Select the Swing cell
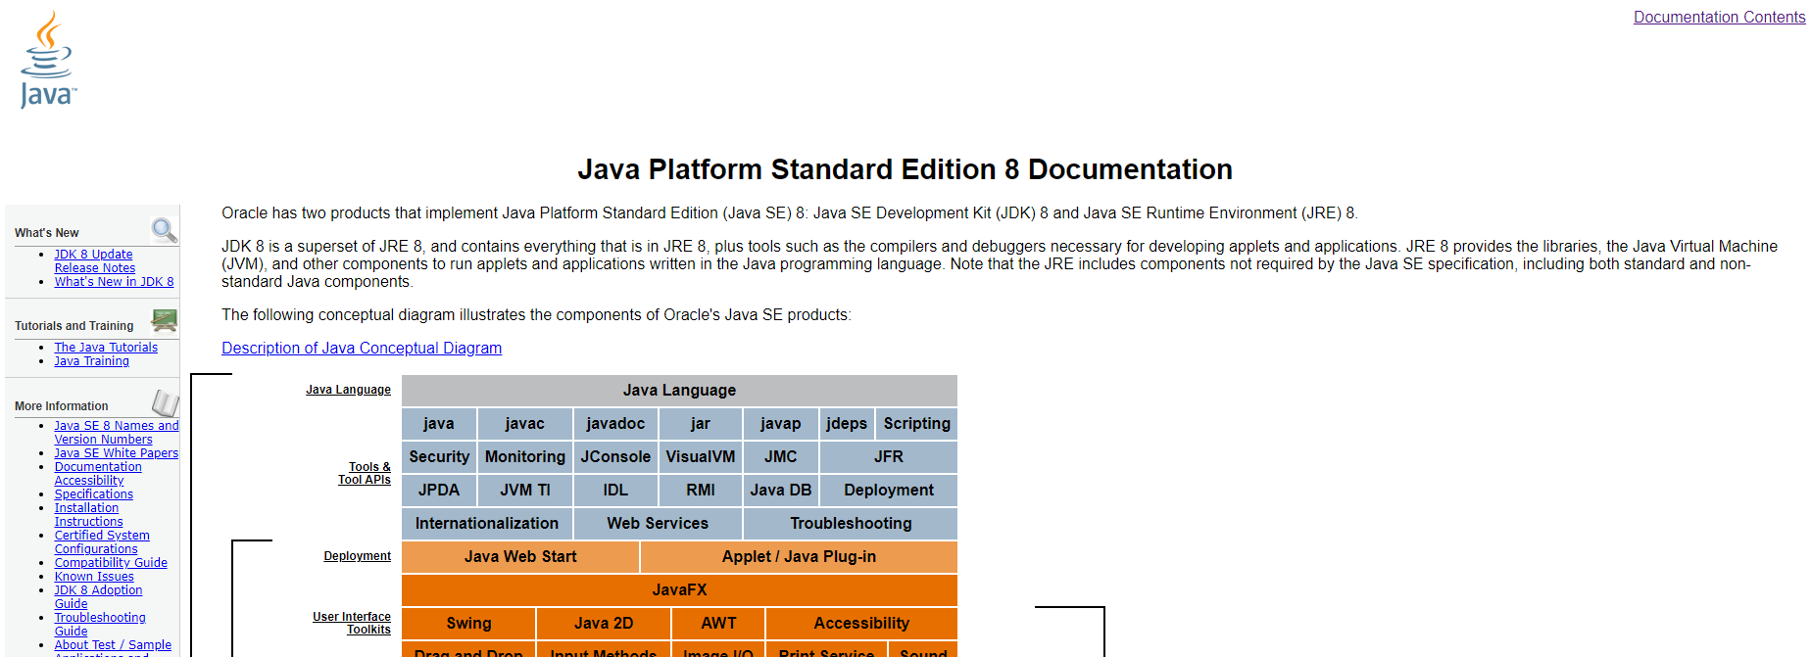The height and width of the screenshot is (657, 1811). (468, 623)
